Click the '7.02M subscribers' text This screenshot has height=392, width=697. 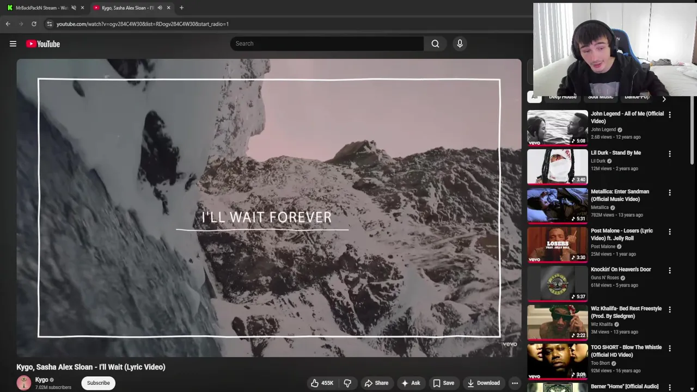pos(53,388)
